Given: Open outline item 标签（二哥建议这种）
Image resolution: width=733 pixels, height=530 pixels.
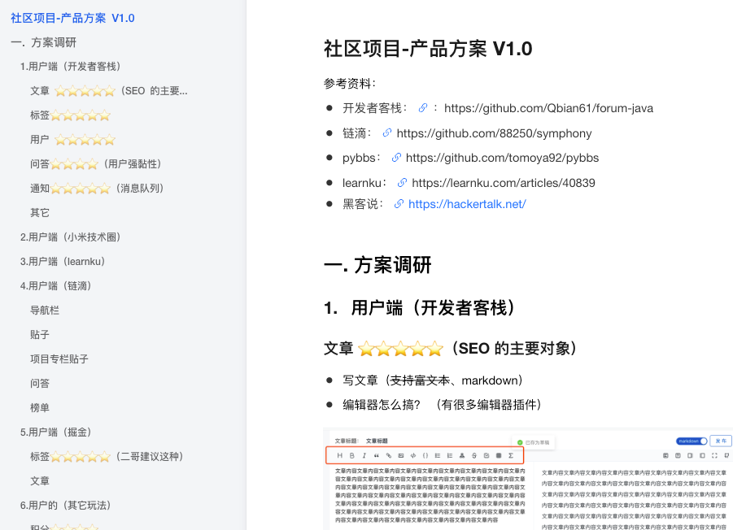Looking at the screenshot, I should pyautogui.click(x=107, y=456).
